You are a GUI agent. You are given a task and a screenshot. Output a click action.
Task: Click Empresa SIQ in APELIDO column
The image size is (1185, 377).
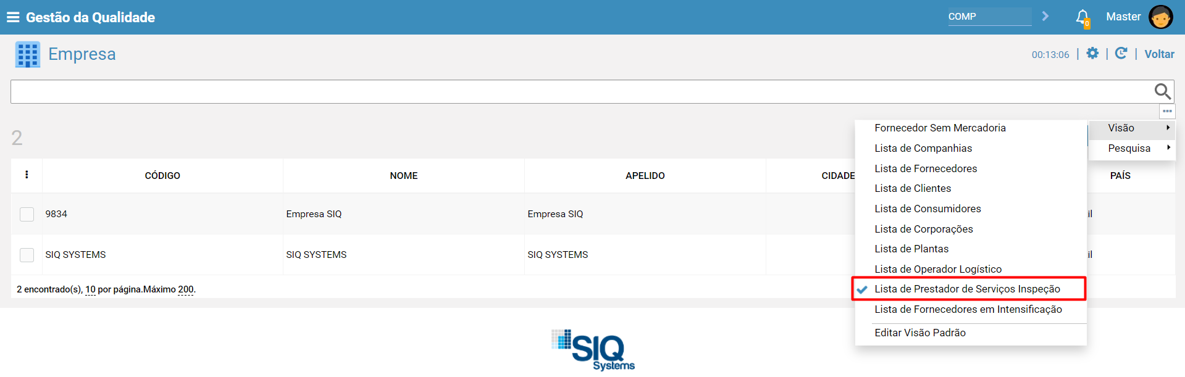(x=555, y=214)
